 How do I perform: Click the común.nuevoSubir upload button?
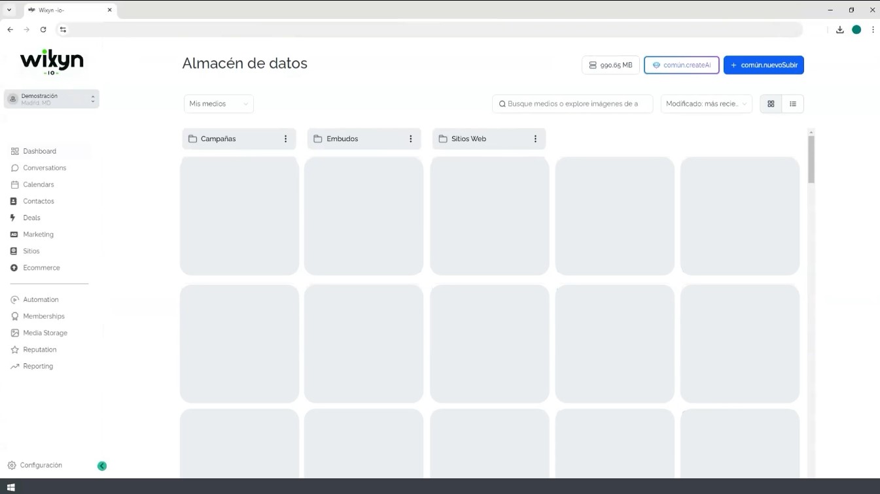(x=764, y=65)
